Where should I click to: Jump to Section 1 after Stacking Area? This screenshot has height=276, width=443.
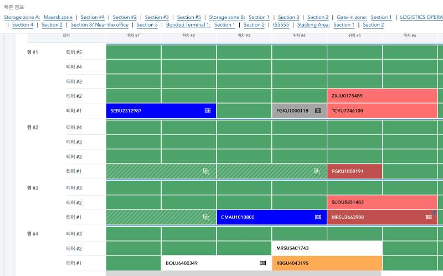coord(344,25)
